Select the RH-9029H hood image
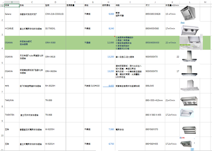Image resolution: width=212 pixels, height=151 pixels. [x=190, y=85]
